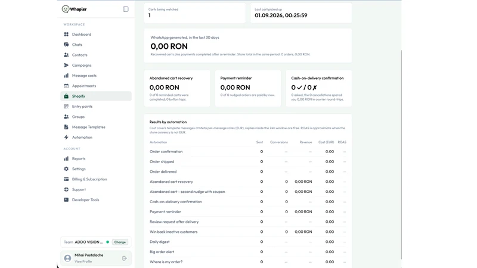Click the Carts being watched value
This screenshot has width=477, height=268.
pos(150,15)
